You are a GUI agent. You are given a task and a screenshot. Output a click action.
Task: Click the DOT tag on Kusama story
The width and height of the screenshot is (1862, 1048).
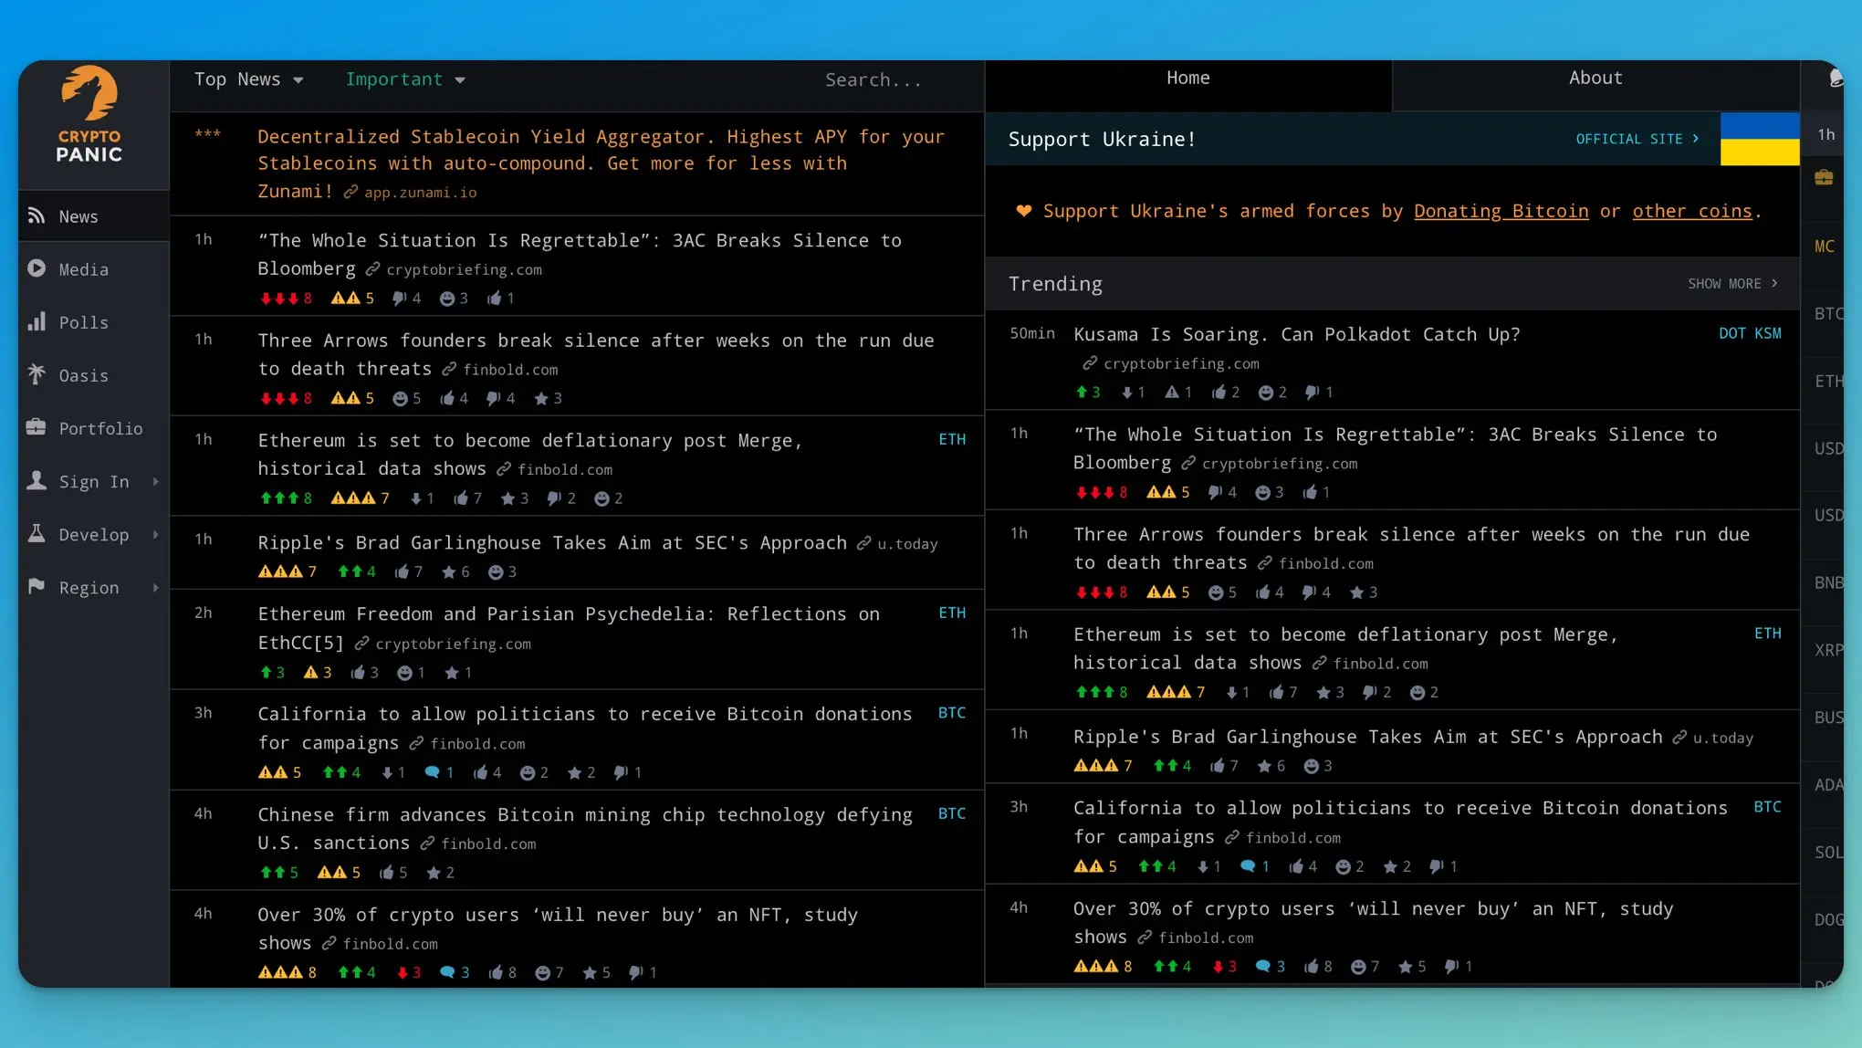click(1731, 333)
